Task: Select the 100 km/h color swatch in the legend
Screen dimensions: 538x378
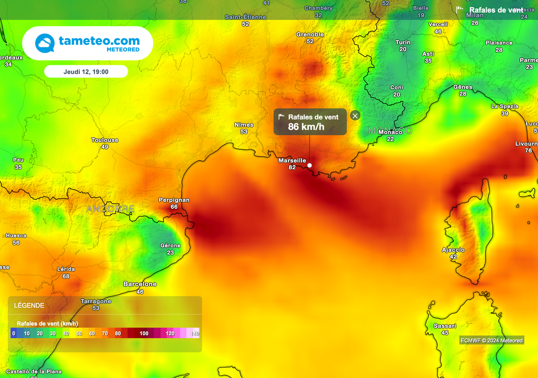Action: point(143,333)
